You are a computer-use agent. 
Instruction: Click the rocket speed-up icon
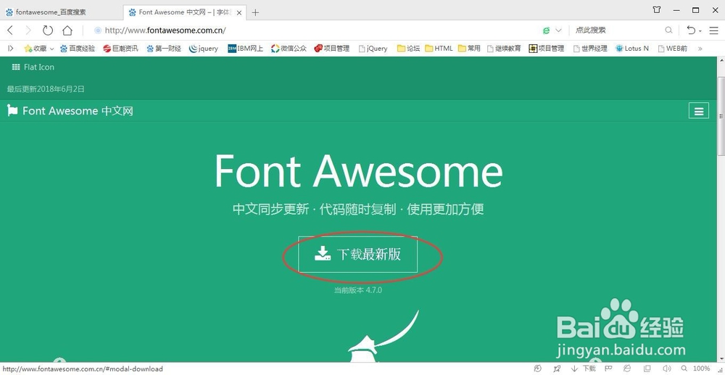coord(558,368)
